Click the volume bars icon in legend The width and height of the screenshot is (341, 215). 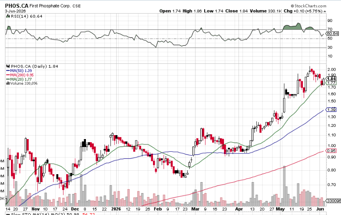pos(8,83)
